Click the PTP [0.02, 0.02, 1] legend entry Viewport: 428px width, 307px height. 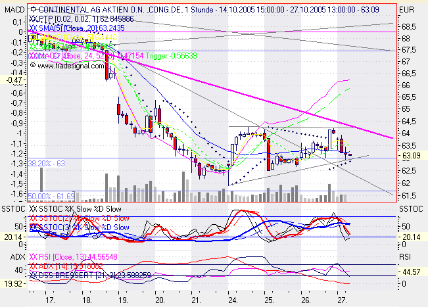click(82, 19)
